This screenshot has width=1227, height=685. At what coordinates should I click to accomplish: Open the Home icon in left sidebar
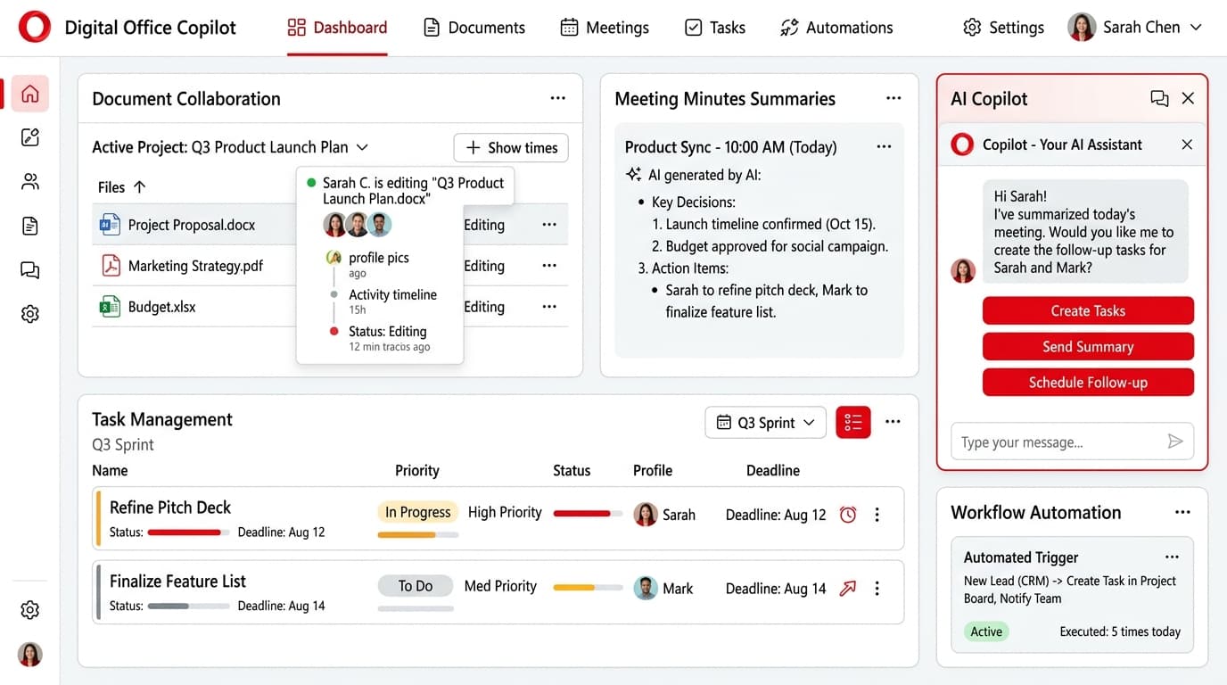(x=30, y=94)
